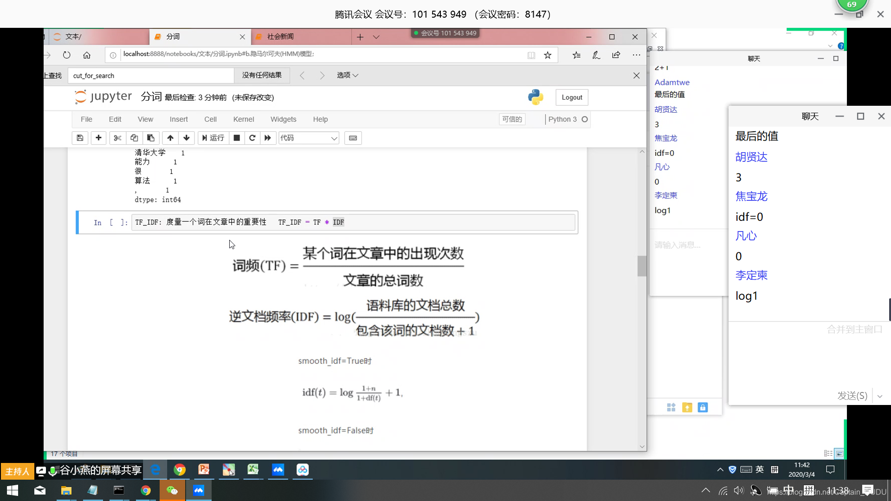Open Chrome from the shared taskbar
891x501 pixels.
[x=180, y=470]
